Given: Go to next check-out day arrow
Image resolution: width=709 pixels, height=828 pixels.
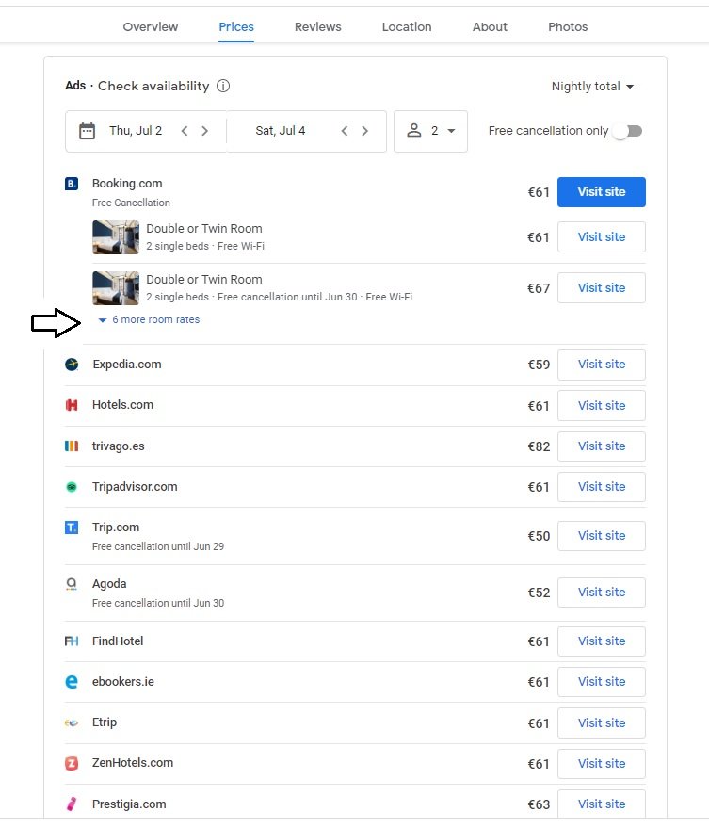Looking at the screenshot, I should pyautogui.click(x=364, y=131).
